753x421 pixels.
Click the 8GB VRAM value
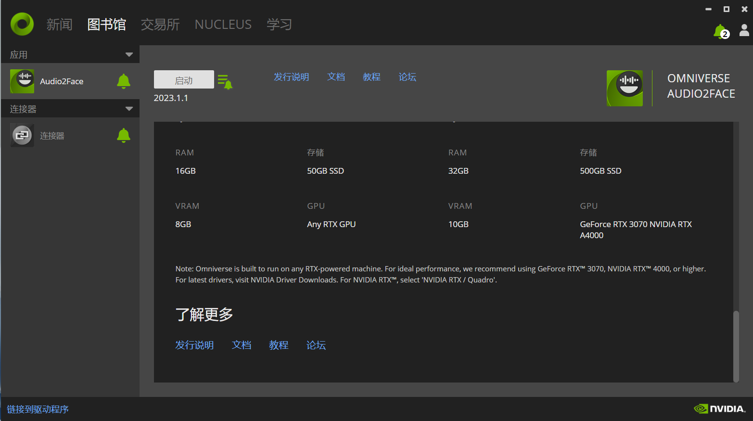[x=183, y=224]
